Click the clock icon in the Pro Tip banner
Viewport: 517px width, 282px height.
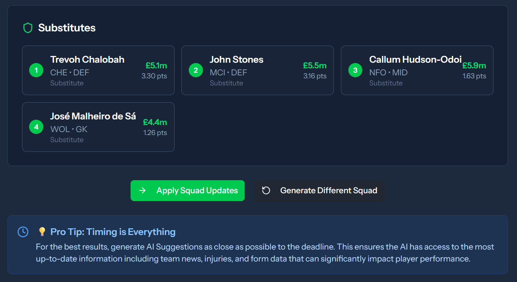pos(23,232)
